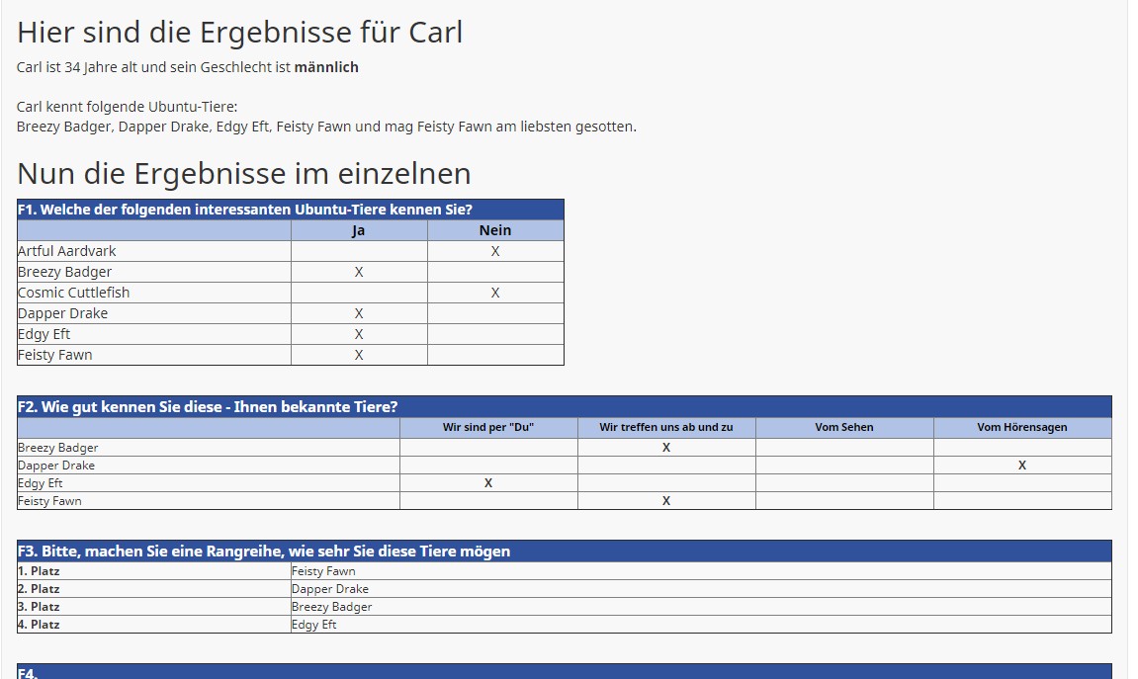Click "Feisty Fawn" in the 1. Platz row
1138x679 pixels.
[x=323, y=571]
